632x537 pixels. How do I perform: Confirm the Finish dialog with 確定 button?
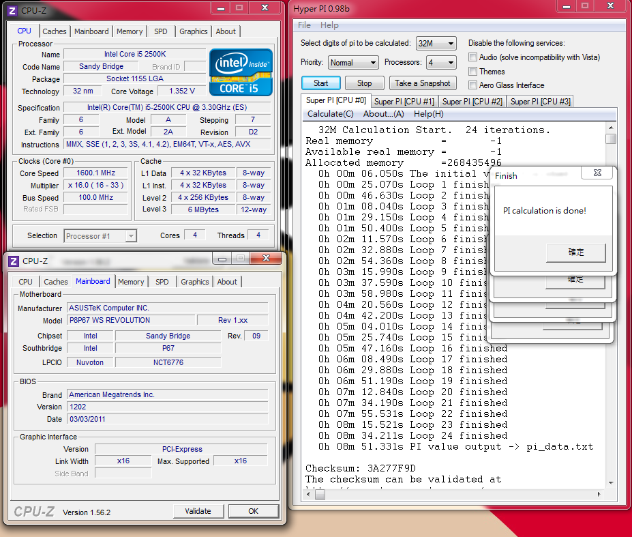tap(575, 252)
